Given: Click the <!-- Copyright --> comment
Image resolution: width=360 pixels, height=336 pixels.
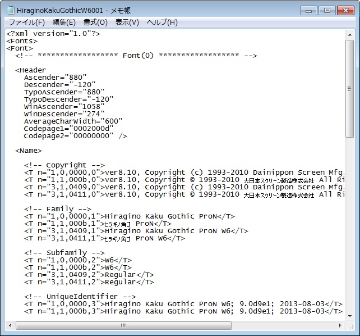Looking at the screenshot, I should coord(64,165).
